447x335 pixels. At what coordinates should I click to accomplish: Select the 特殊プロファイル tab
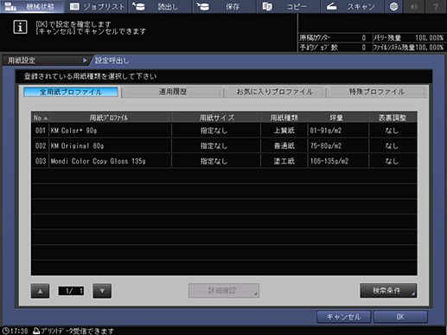pyautogui.click(x=377, y=92)
